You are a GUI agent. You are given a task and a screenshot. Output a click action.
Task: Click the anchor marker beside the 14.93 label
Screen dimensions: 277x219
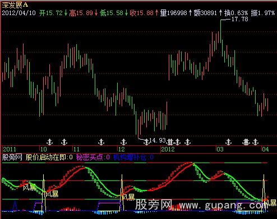point(146,142)
